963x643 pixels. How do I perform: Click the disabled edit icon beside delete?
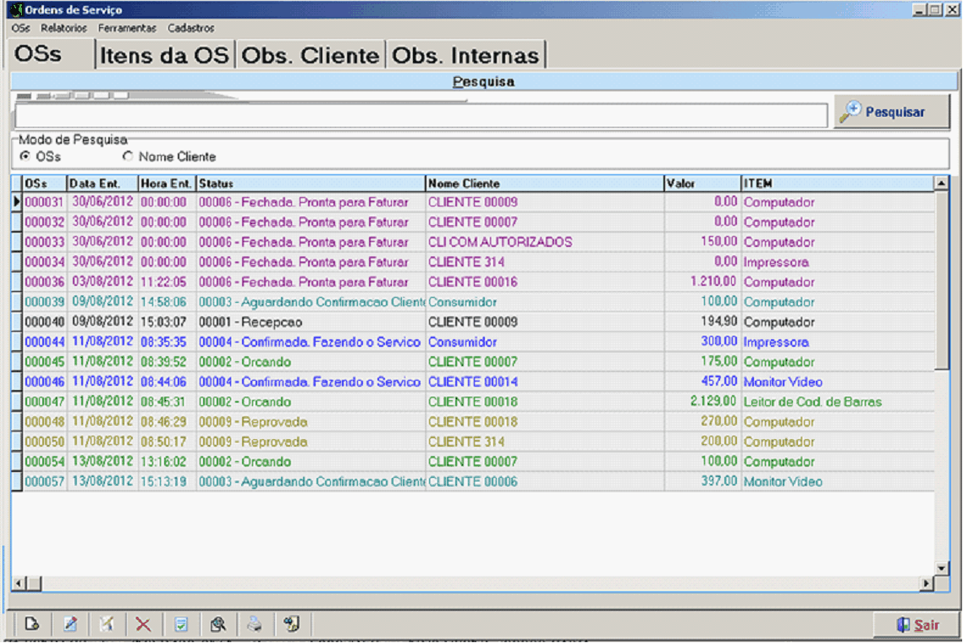tap(107, 625)
